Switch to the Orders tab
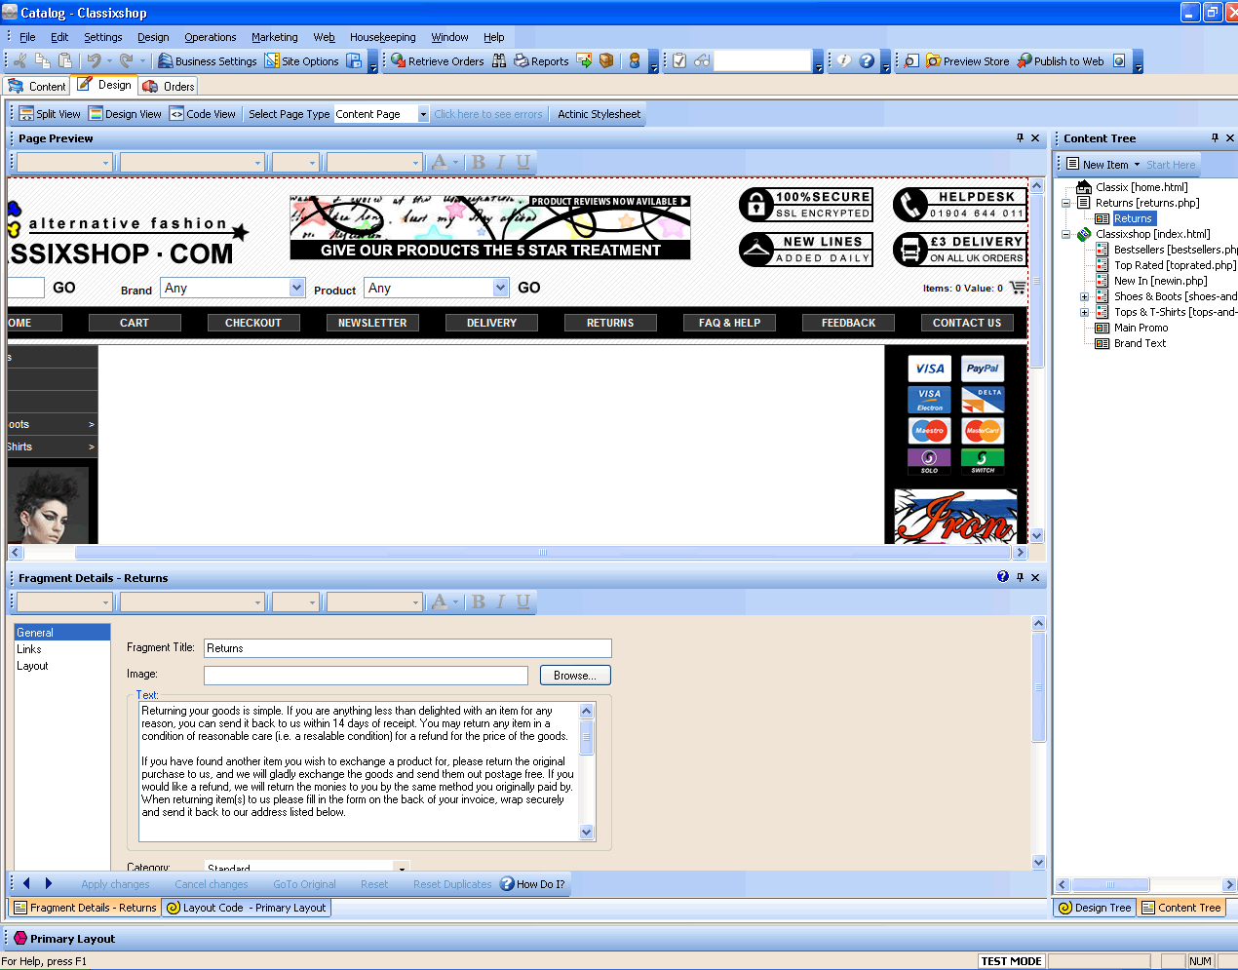Image resolution: width=1238 pixels, height=970 pixels. click(169, 87)
